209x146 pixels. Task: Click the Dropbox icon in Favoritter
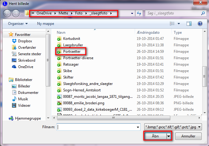14,41
